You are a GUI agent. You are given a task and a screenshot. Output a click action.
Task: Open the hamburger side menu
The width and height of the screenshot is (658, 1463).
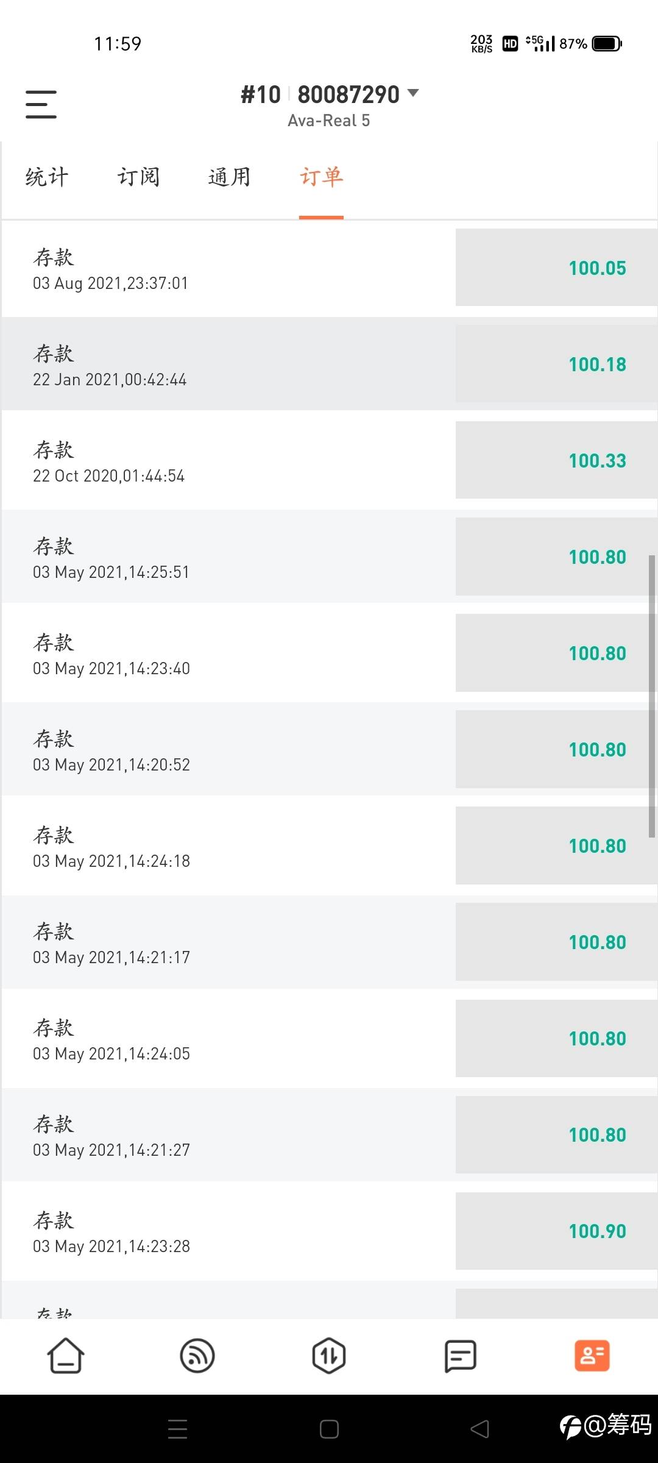[x=41, y=104]
